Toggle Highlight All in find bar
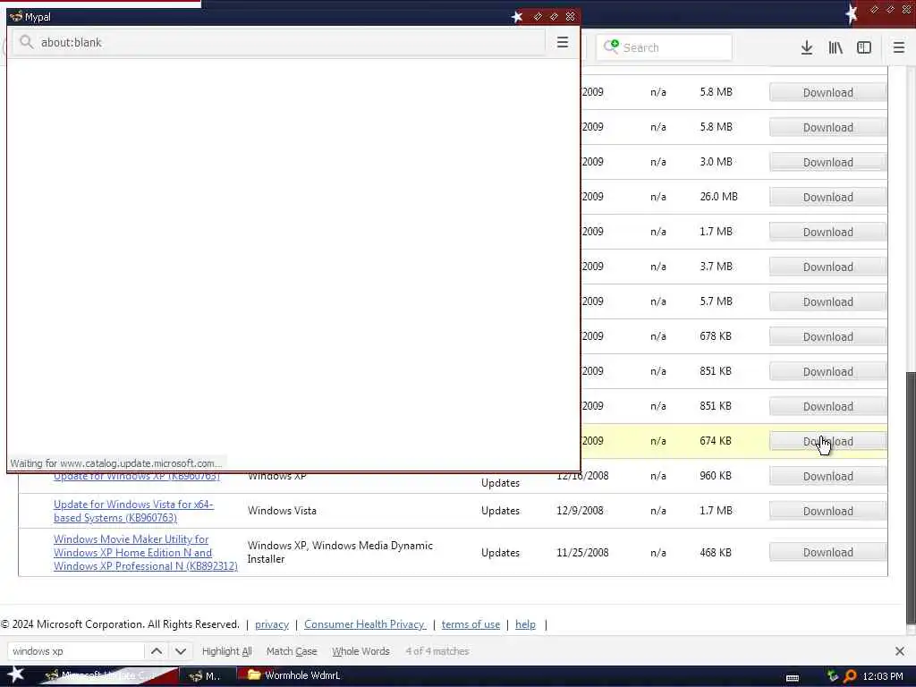This screenshot has width=916, height=687. click(226, 651)
